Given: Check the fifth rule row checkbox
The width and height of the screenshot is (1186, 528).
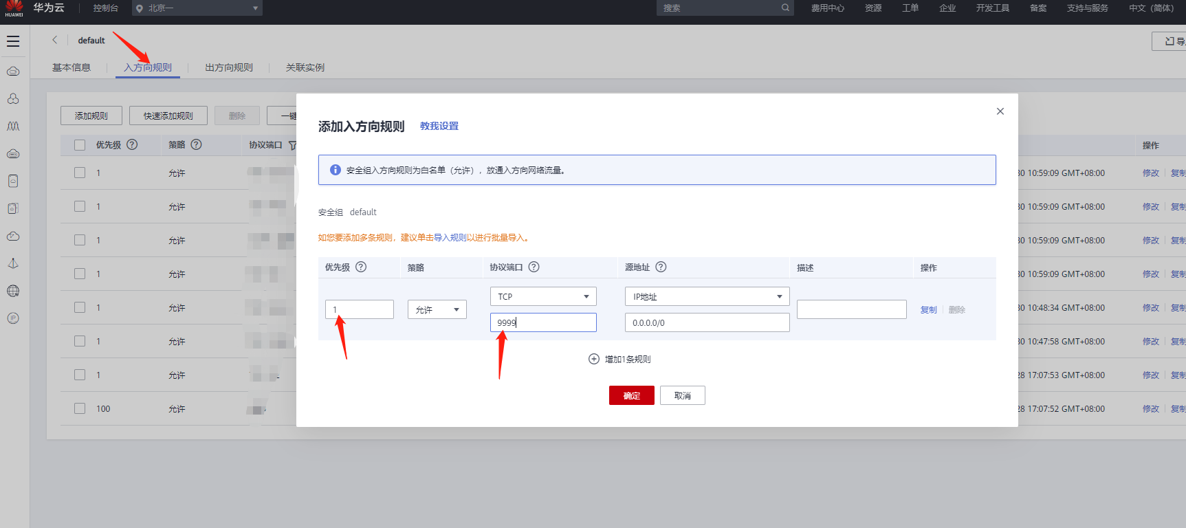Looking at the screenshot, I should coord(80,307).
